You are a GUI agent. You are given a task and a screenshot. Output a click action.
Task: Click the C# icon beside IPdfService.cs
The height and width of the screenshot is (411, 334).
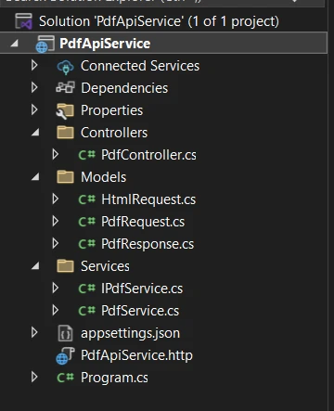pyautogui.click(x=86, y=289)
